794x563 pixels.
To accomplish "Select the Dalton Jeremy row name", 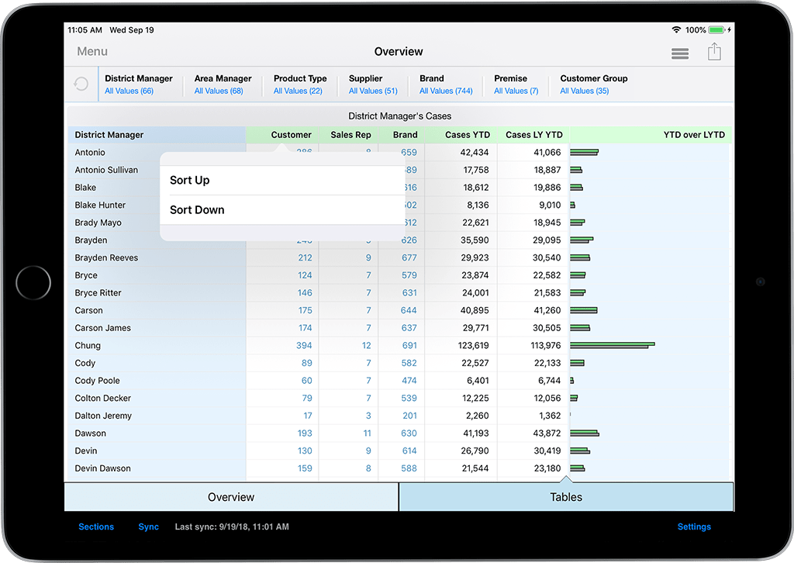I will (x=103, y=416).
